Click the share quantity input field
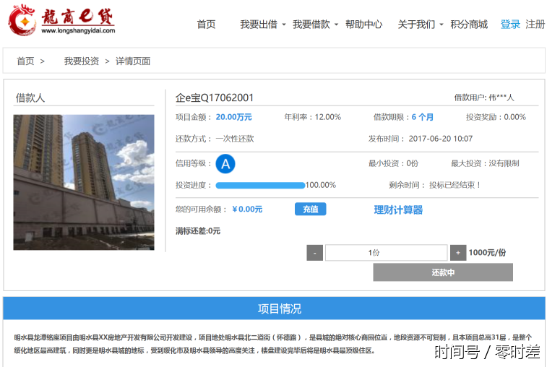 (386, 253)
